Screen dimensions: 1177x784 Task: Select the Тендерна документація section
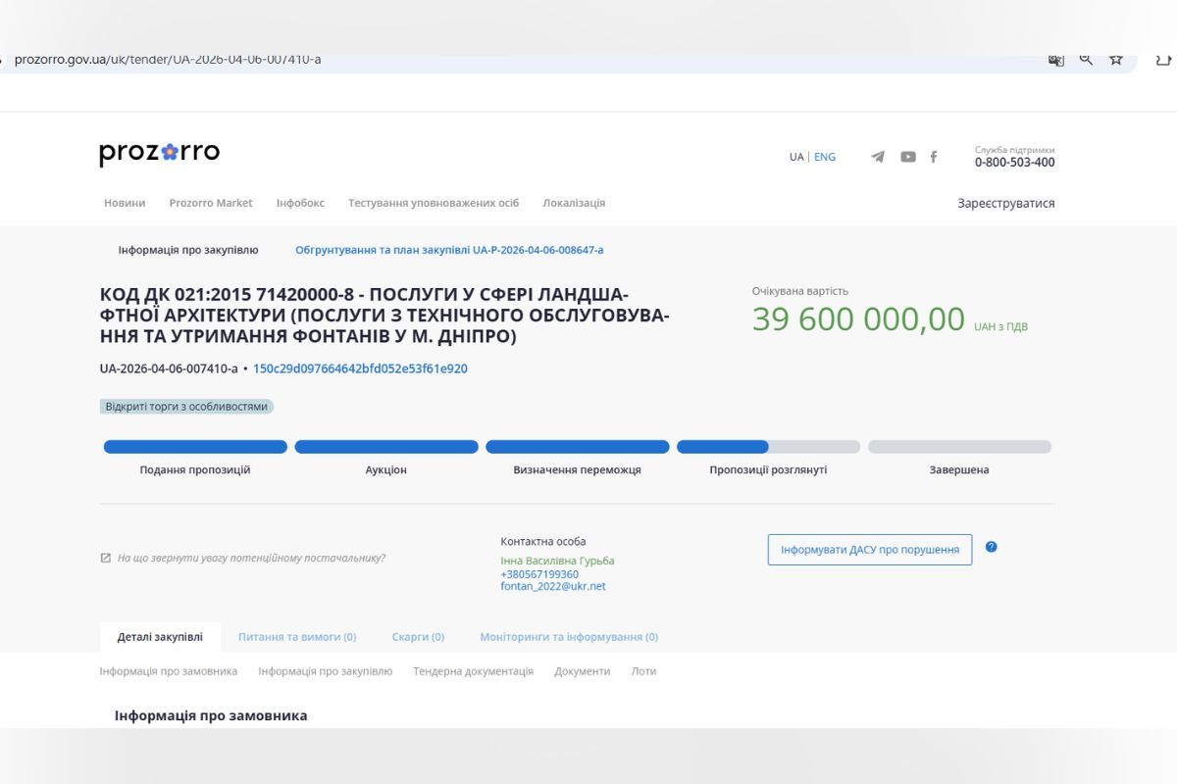(472, 671)
